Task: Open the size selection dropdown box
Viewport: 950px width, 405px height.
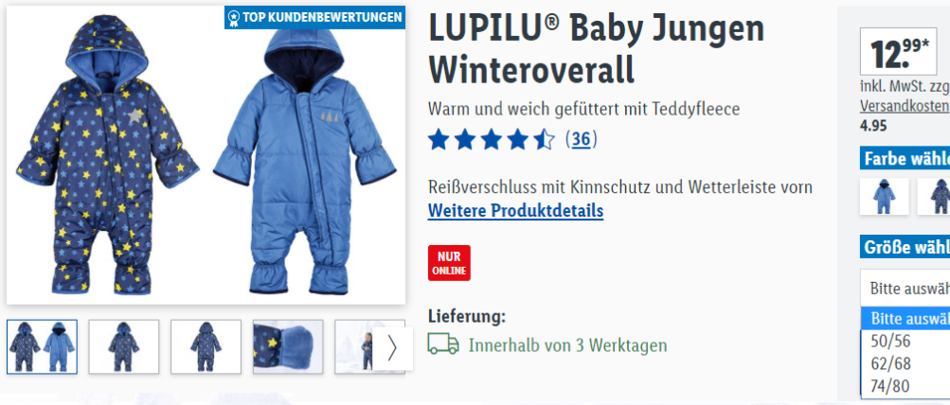Action: tap(905, 288)
